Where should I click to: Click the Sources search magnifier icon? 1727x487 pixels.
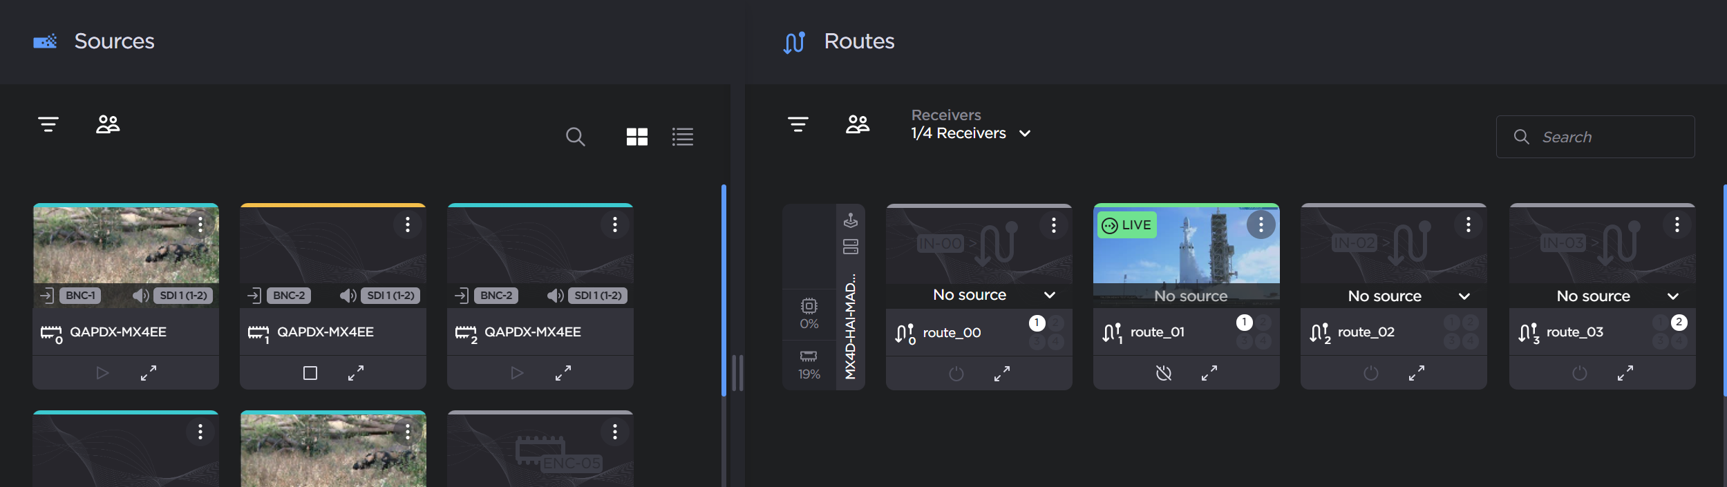click(x=575, y=137)
